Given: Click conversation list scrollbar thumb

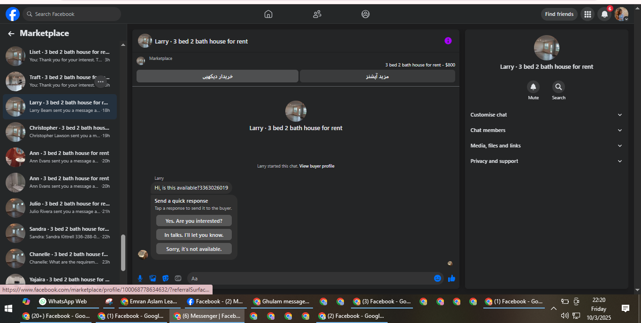Looking at the screenshot, I should 123,253.
